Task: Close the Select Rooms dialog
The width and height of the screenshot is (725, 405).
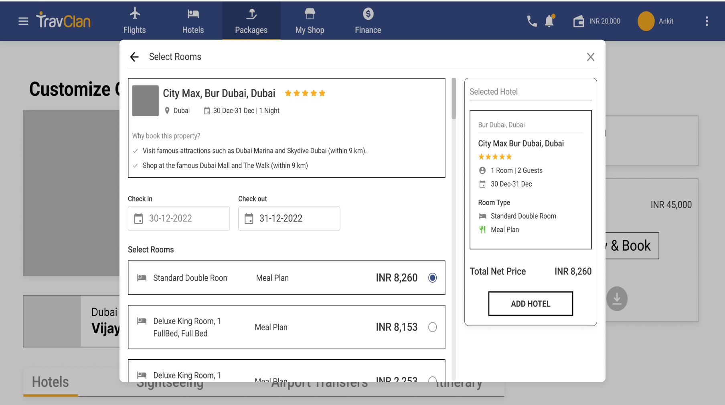Action: [x=590, y=57]
